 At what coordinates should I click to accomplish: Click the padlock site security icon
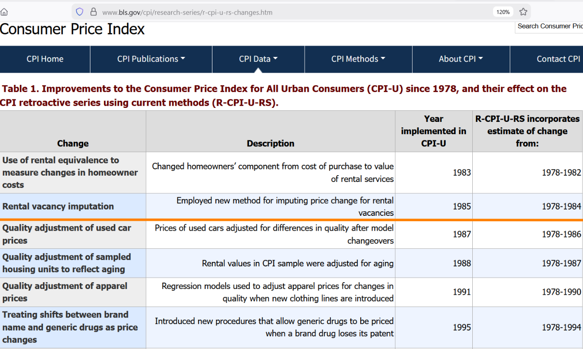coord(94,12)
